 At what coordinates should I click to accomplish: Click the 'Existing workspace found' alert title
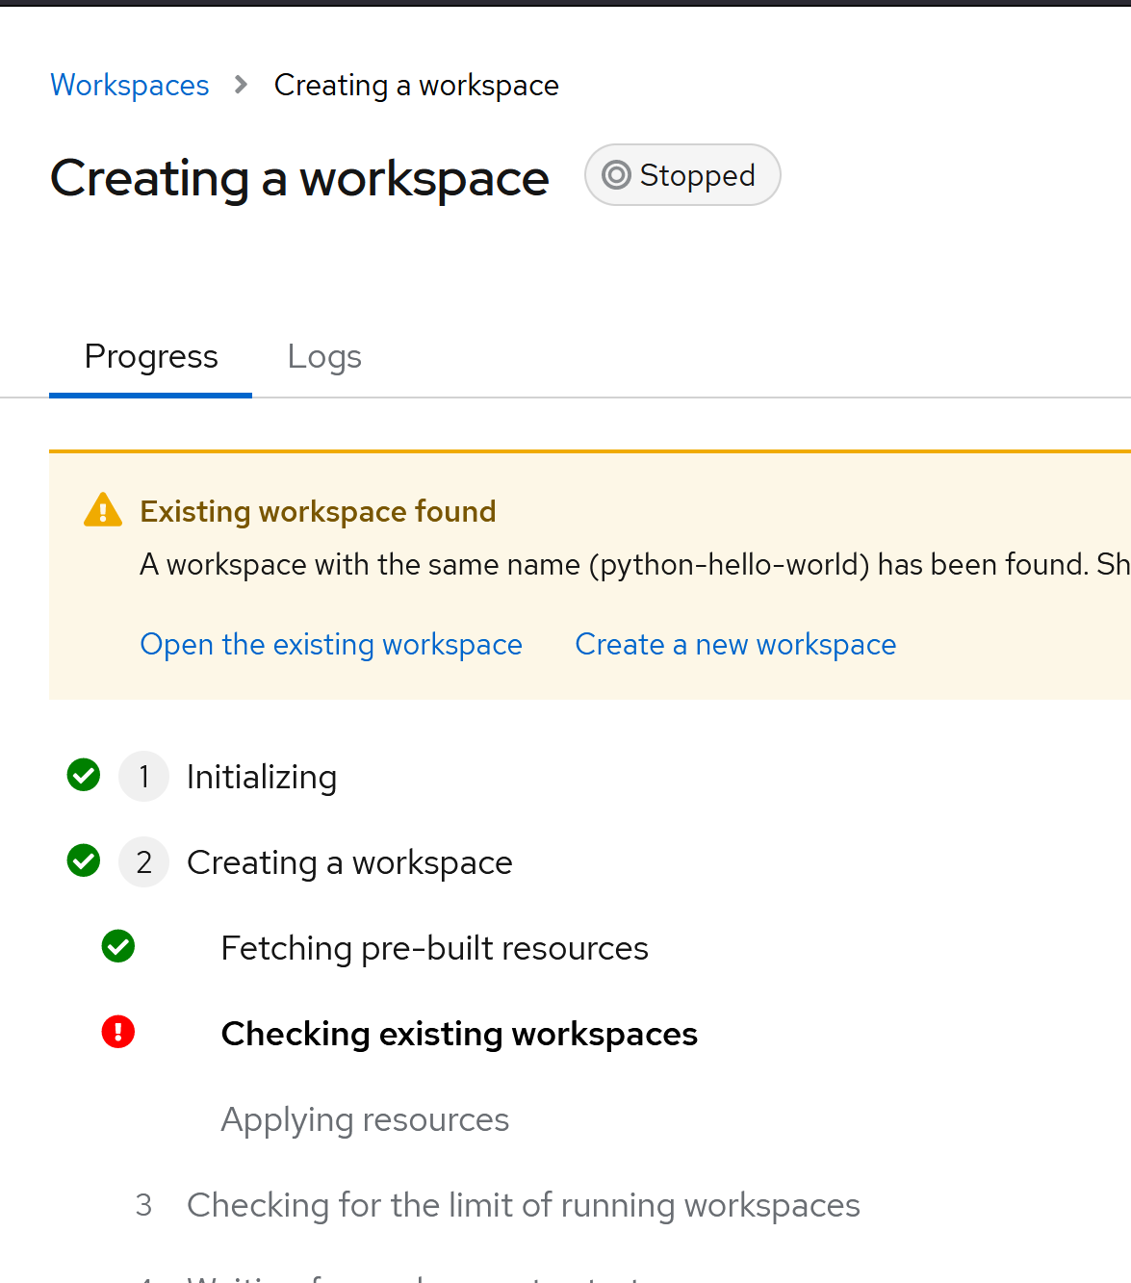coord(318,511)
